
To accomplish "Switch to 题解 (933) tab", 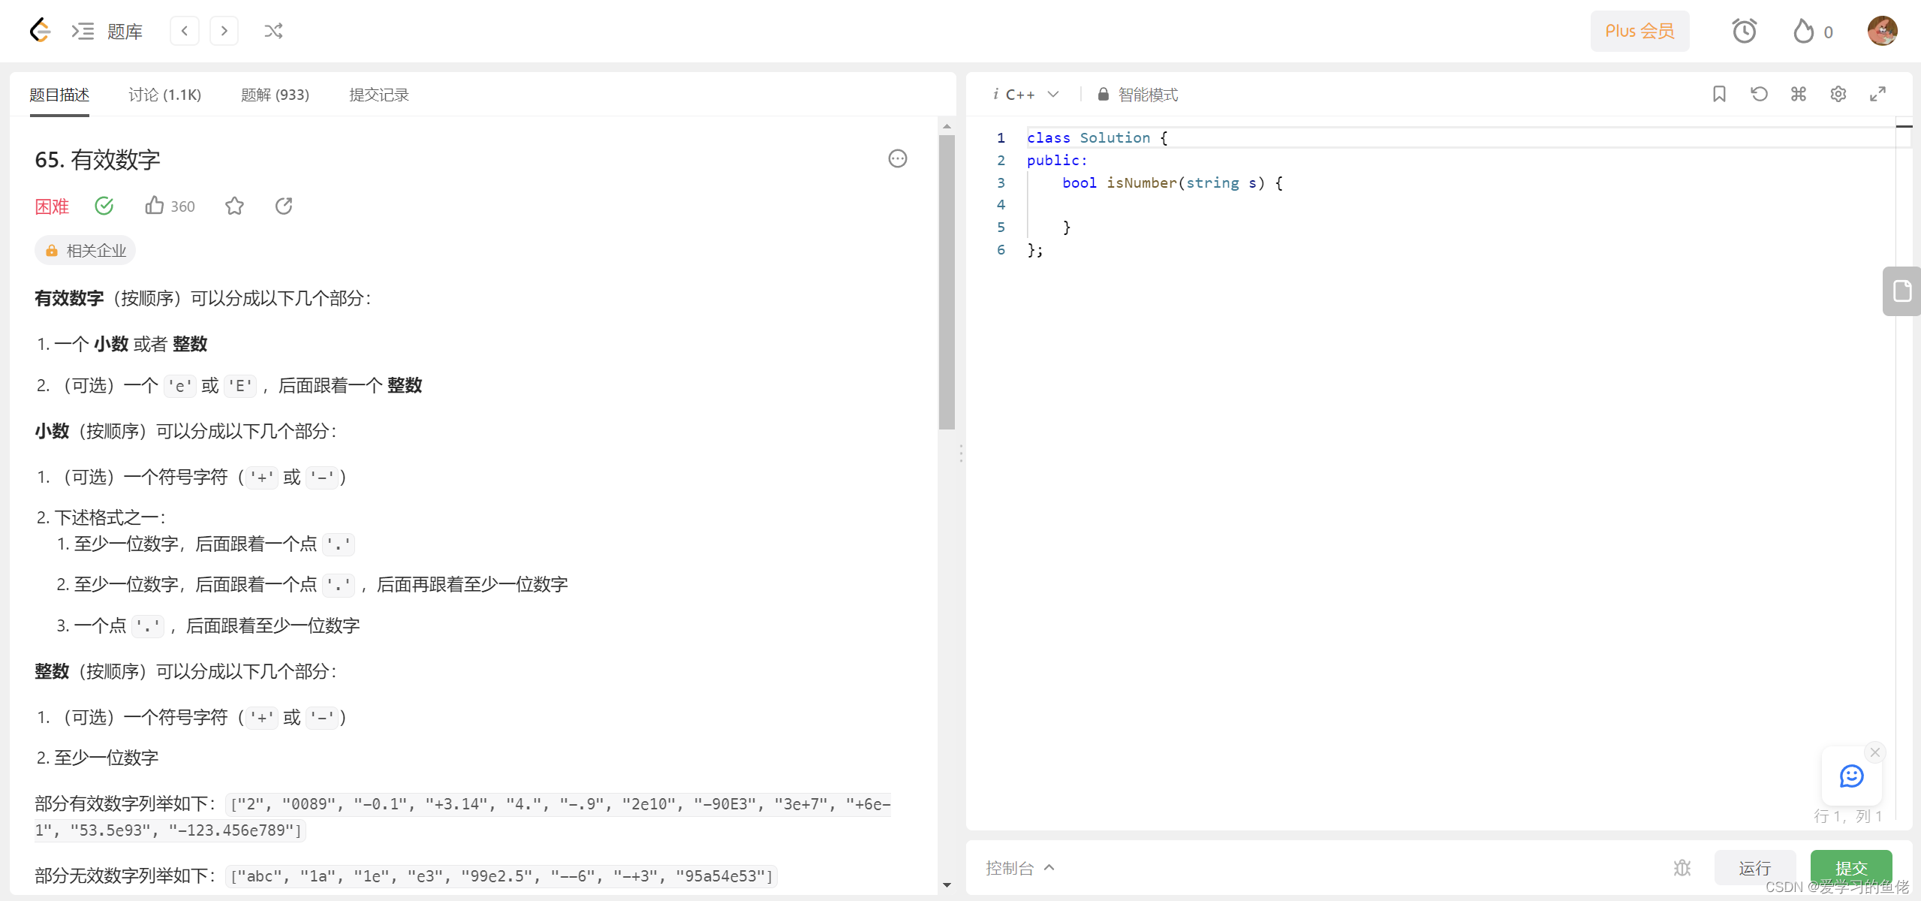I will coord(275,95).
